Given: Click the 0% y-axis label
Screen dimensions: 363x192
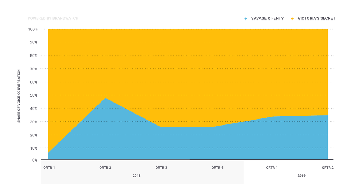Looking at the screenshot, I should coord(34,160).
